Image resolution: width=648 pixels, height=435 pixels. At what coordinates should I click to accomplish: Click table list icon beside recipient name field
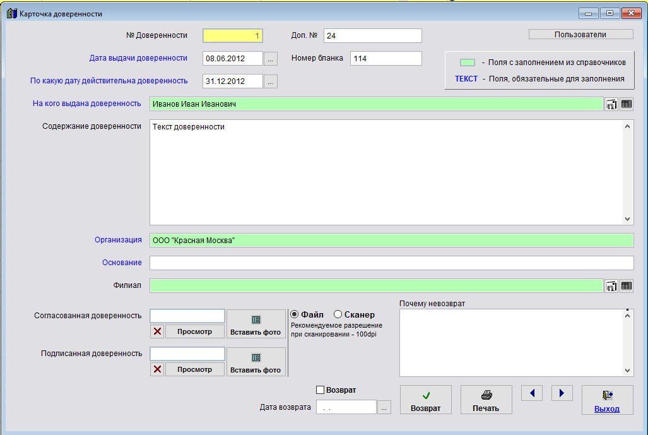(627, 105)
